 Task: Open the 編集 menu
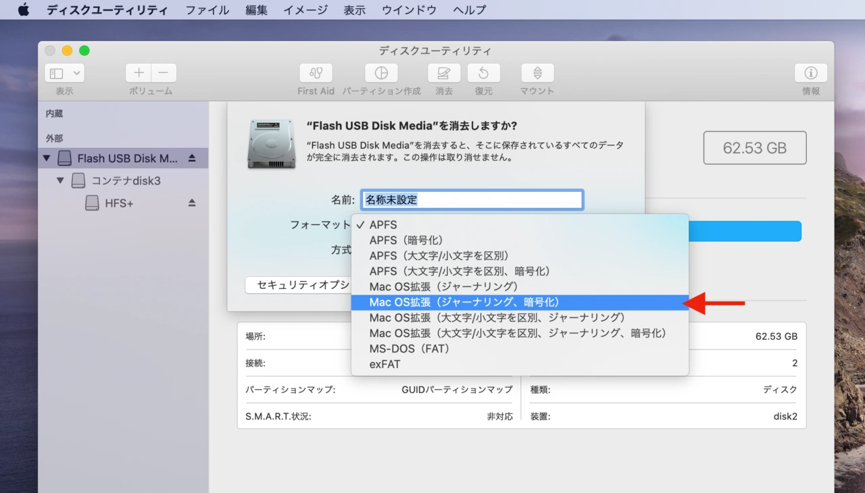(257, 10)
